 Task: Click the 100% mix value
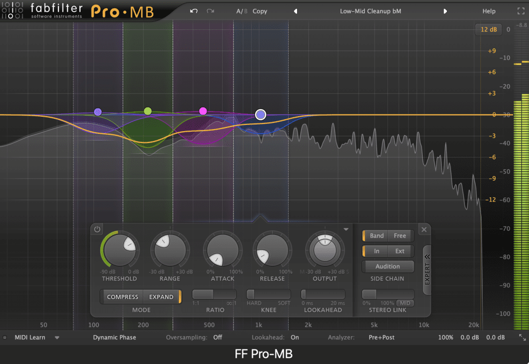pos(445,337)
